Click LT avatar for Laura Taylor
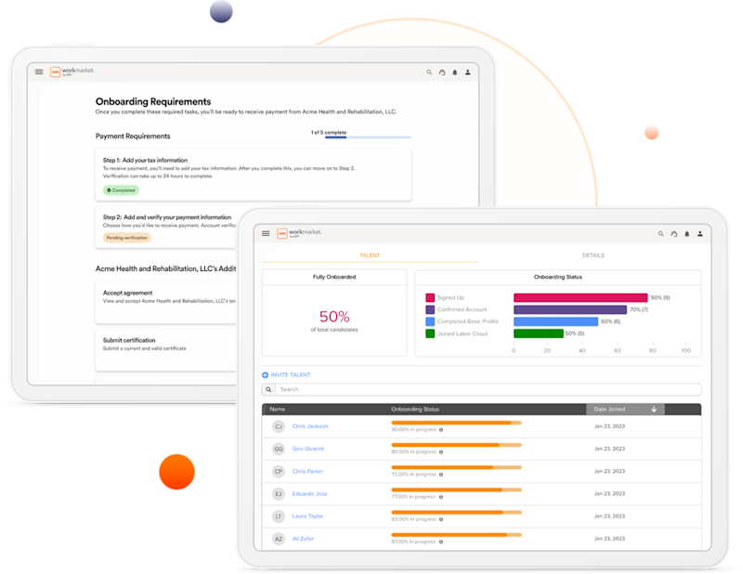Screen dimensions: 743x574 pyautogui.click(x=278, y=516)
